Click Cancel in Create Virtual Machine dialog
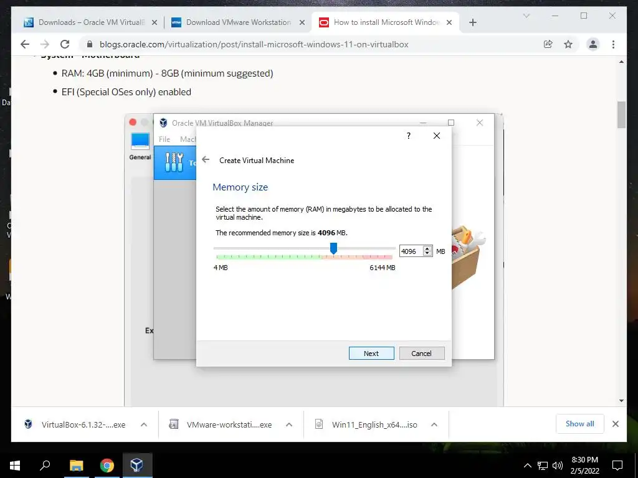The height and width of the screenshot is (478, 638). (422, 354)
